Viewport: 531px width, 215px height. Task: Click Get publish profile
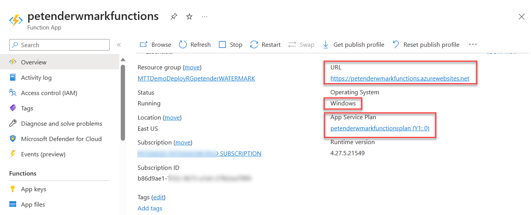(x=353, y=45)
